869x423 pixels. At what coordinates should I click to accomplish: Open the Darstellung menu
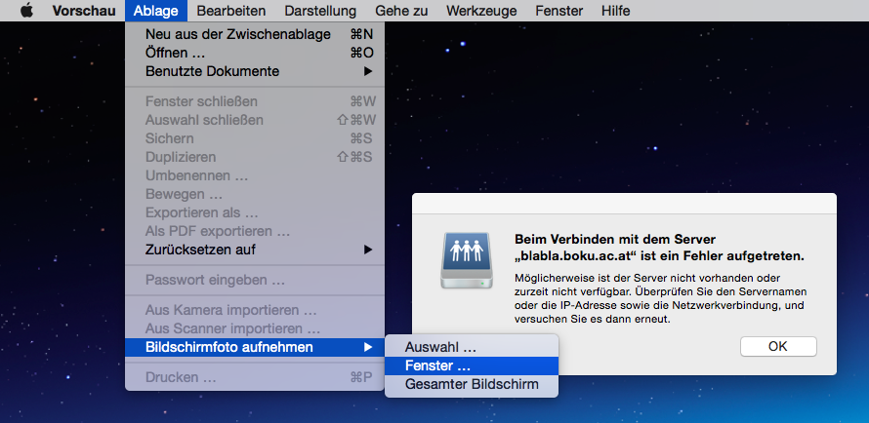(x=320, y=11)
